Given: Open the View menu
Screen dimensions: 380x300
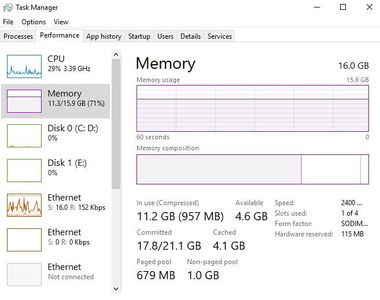Looking at the screenshot, I should click(61, 22).
